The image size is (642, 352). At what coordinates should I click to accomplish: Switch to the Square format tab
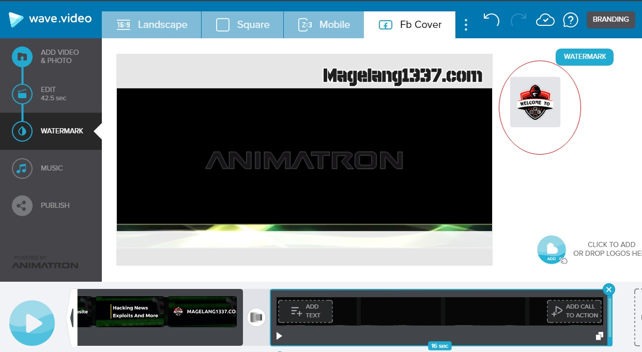click(x=242, y=25)
